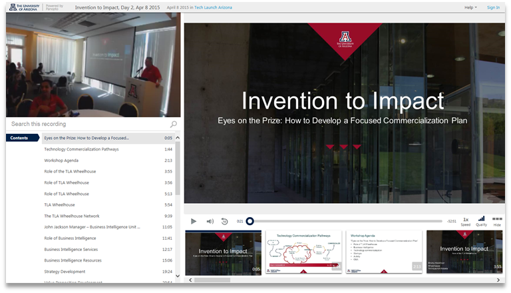Click the presenter camera video panel
This screenshot has height=293, width=511.
coord(93,65)
